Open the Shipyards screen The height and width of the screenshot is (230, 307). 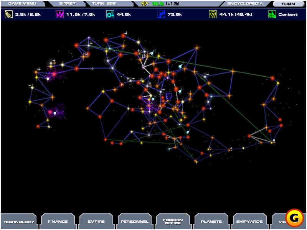tap(249, 222)
